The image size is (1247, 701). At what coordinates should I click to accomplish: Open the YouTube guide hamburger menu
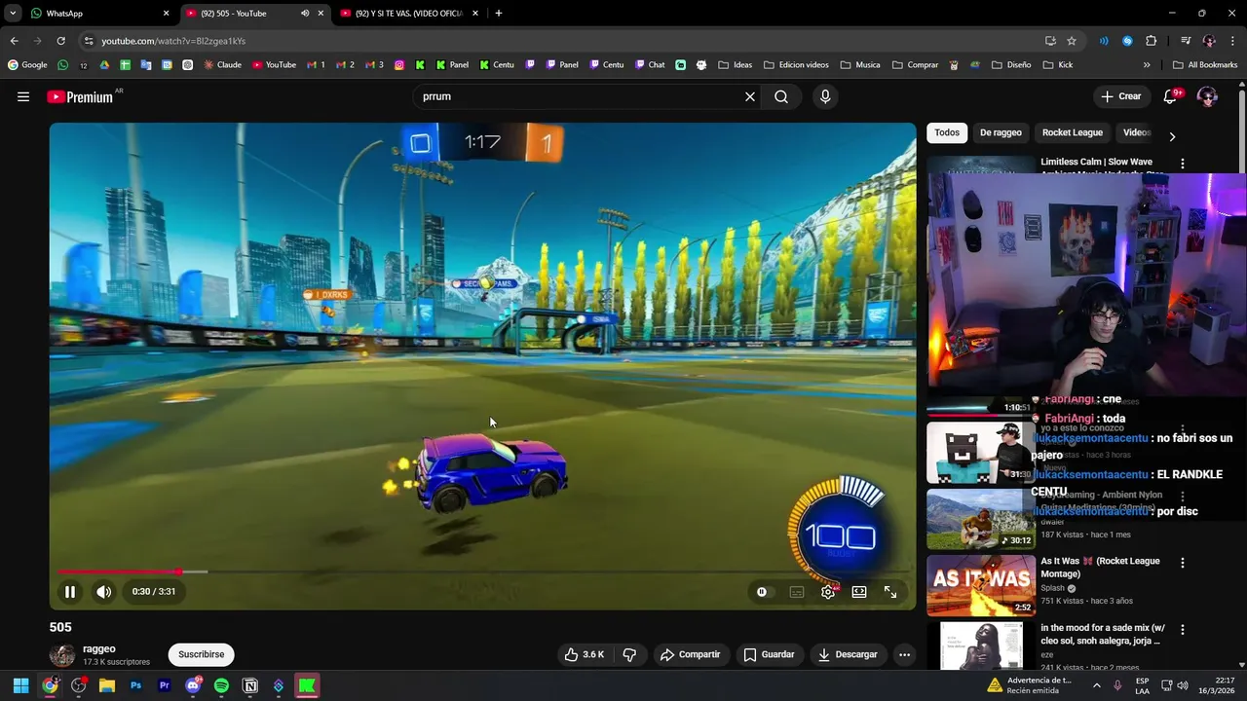pyautogui.click(x=23, y=96)
